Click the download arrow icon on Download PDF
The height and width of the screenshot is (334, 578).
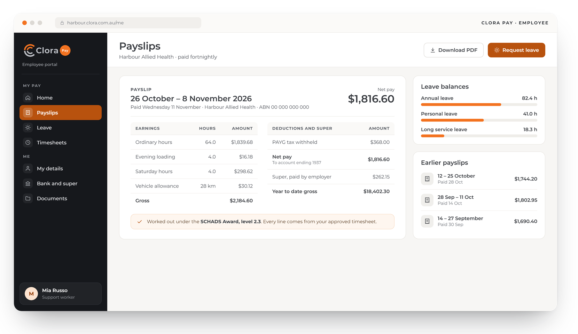[433, 50]
